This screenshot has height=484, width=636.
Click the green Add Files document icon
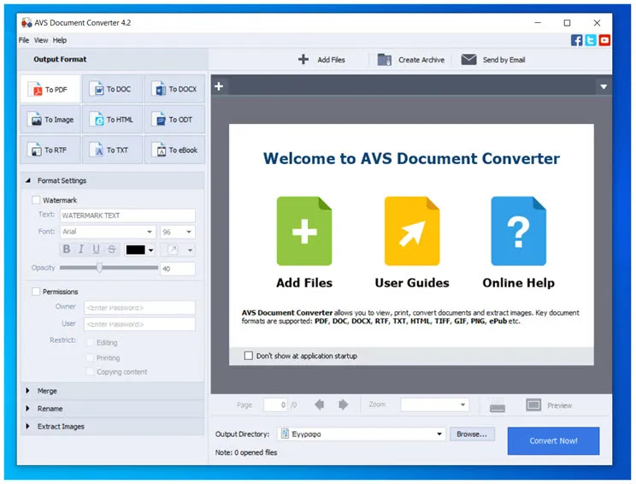[x=304, y=231]
